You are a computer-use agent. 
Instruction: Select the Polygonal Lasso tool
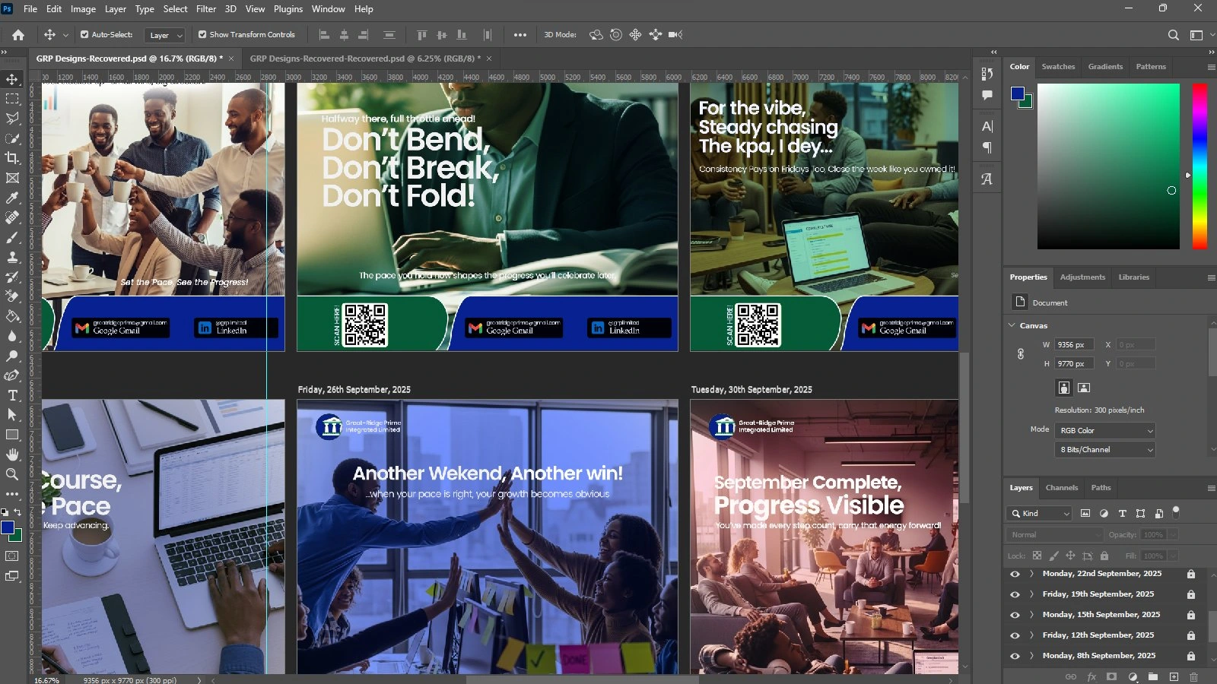[13, 119]
